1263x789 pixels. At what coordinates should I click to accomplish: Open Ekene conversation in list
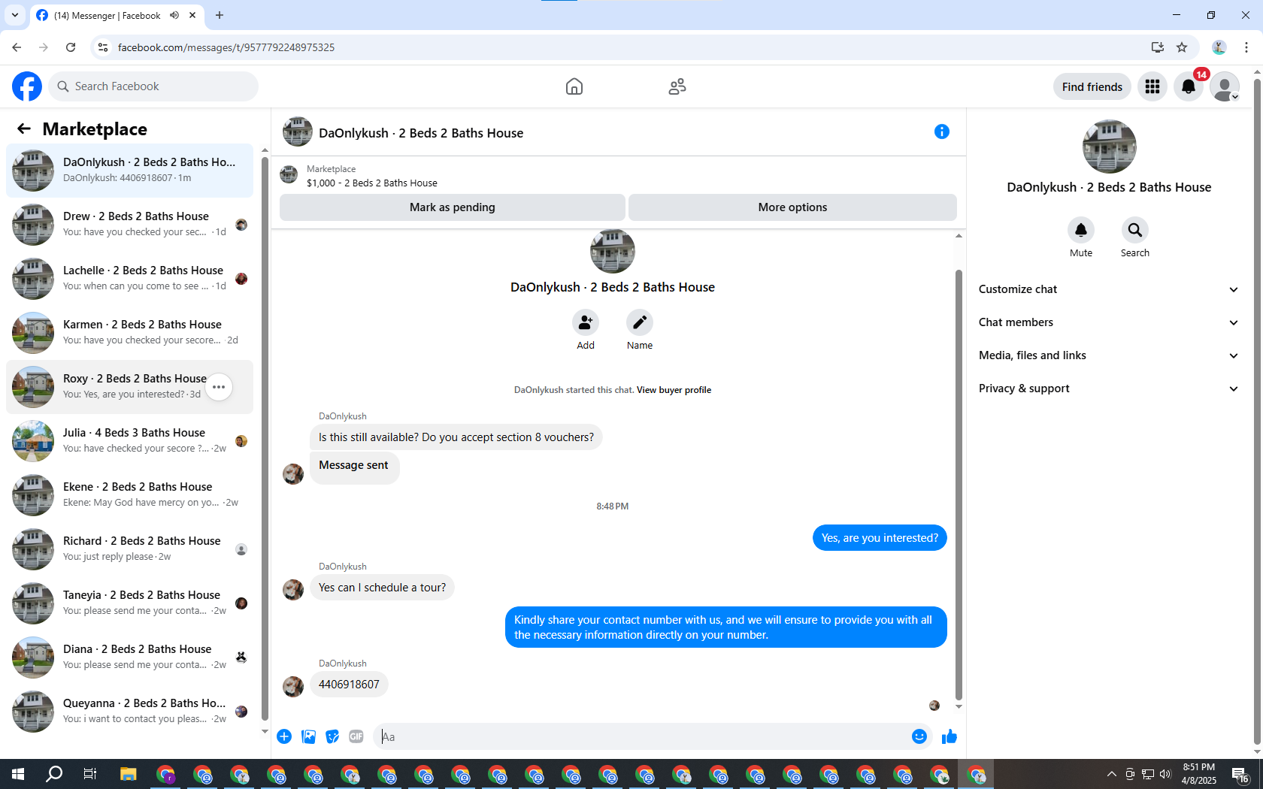coord(129,495)
